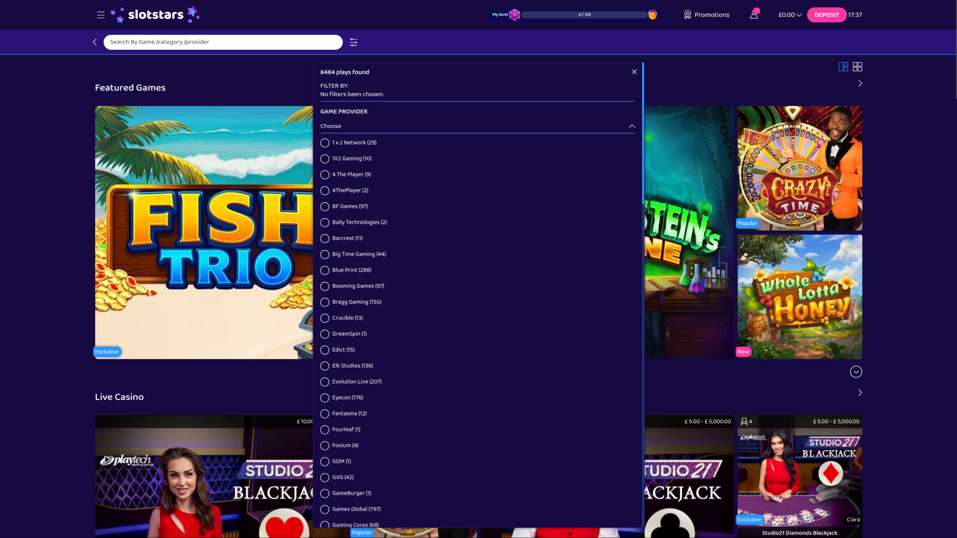Open the Fish Trio game thumbnail
This screenshot has width=957, height=538.
click(204, 232)
